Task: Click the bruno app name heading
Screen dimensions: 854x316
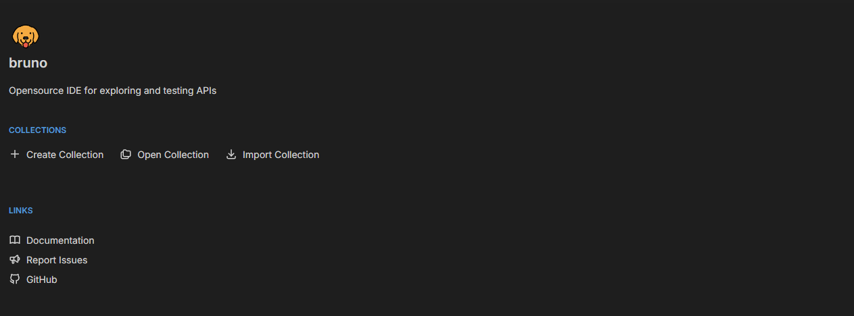Action: click(28, 63)
